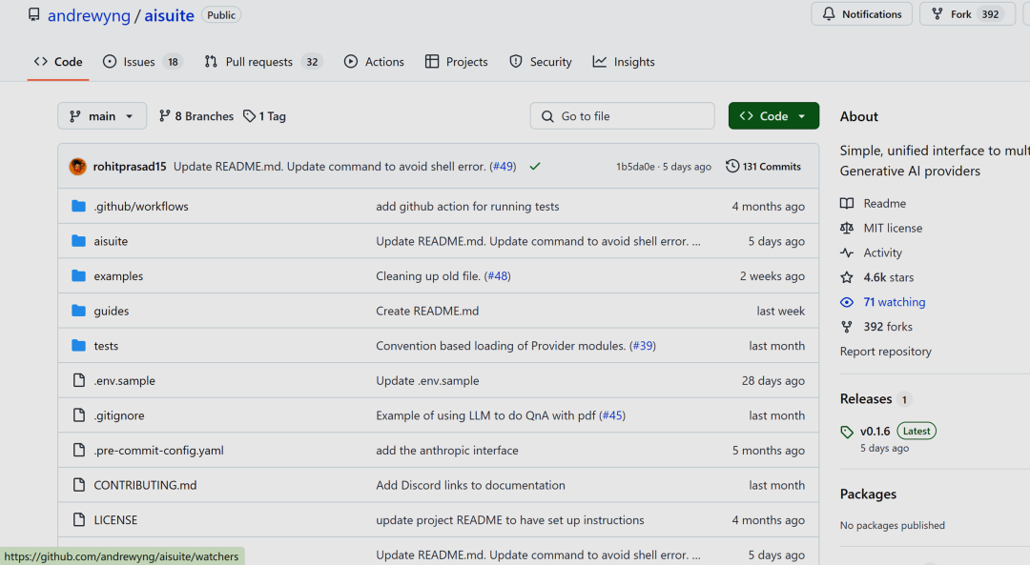Open pull request #48 link in examples row
The image size is (1030, 565).
(x=499, y=275)
